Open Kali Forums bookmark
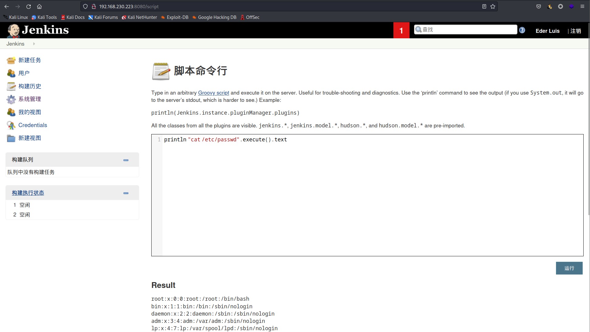 (103, 17)
